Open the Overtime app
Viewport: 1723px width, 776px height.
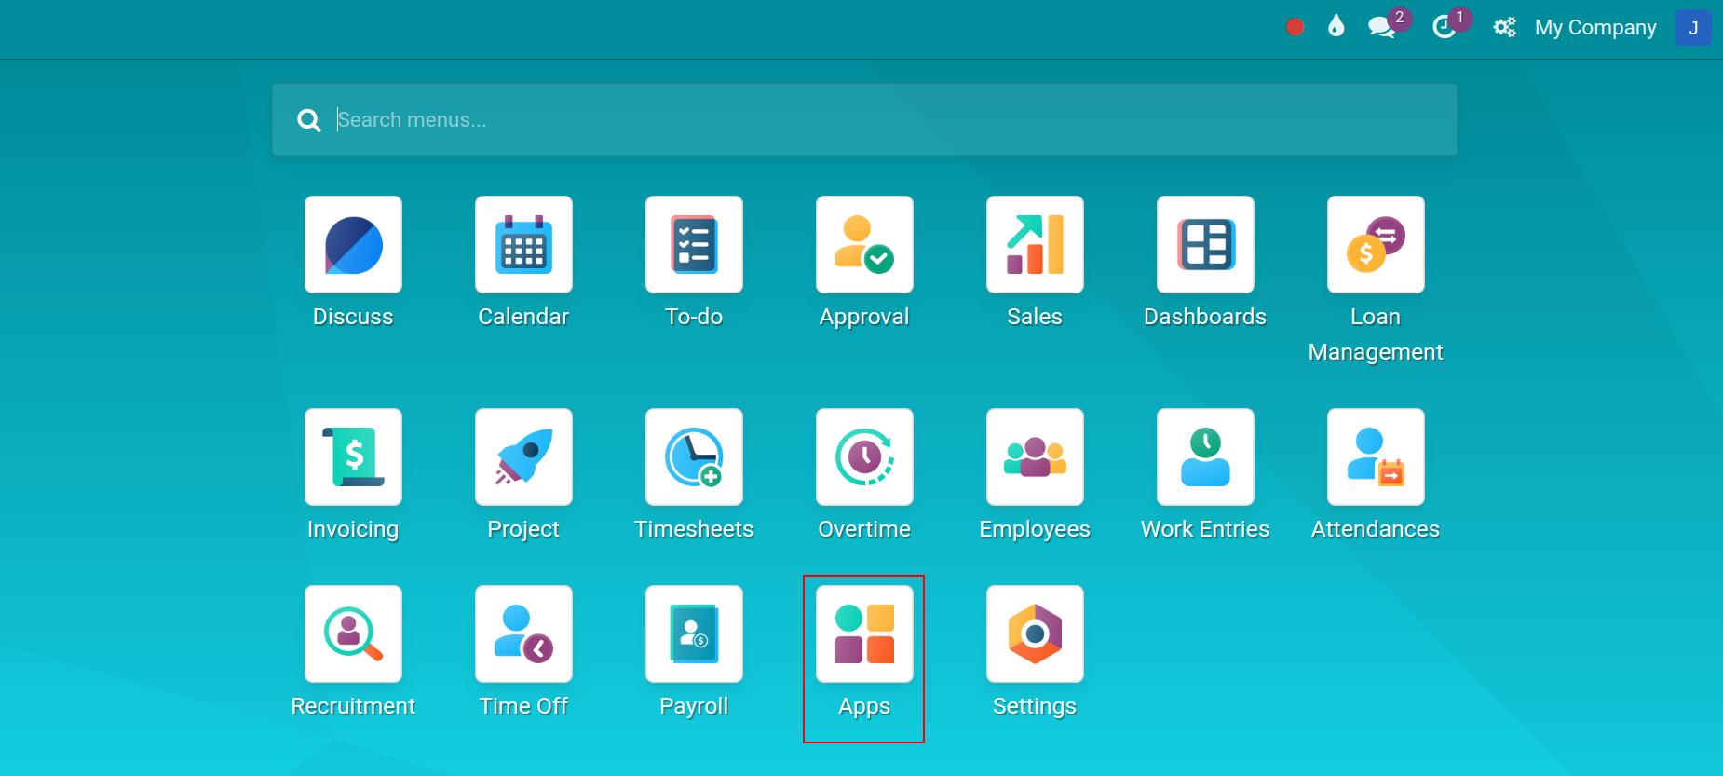click(x=864, y=457)
